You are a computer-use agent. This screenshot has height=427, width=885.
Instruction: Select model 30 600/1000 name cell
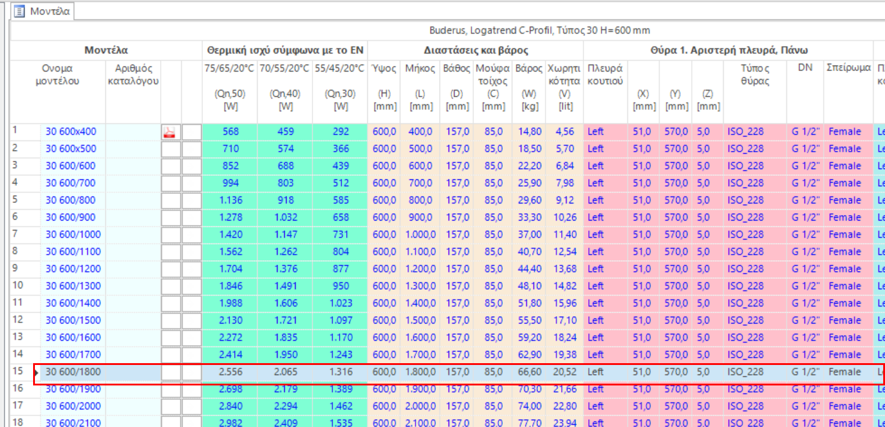coord(73,235)
